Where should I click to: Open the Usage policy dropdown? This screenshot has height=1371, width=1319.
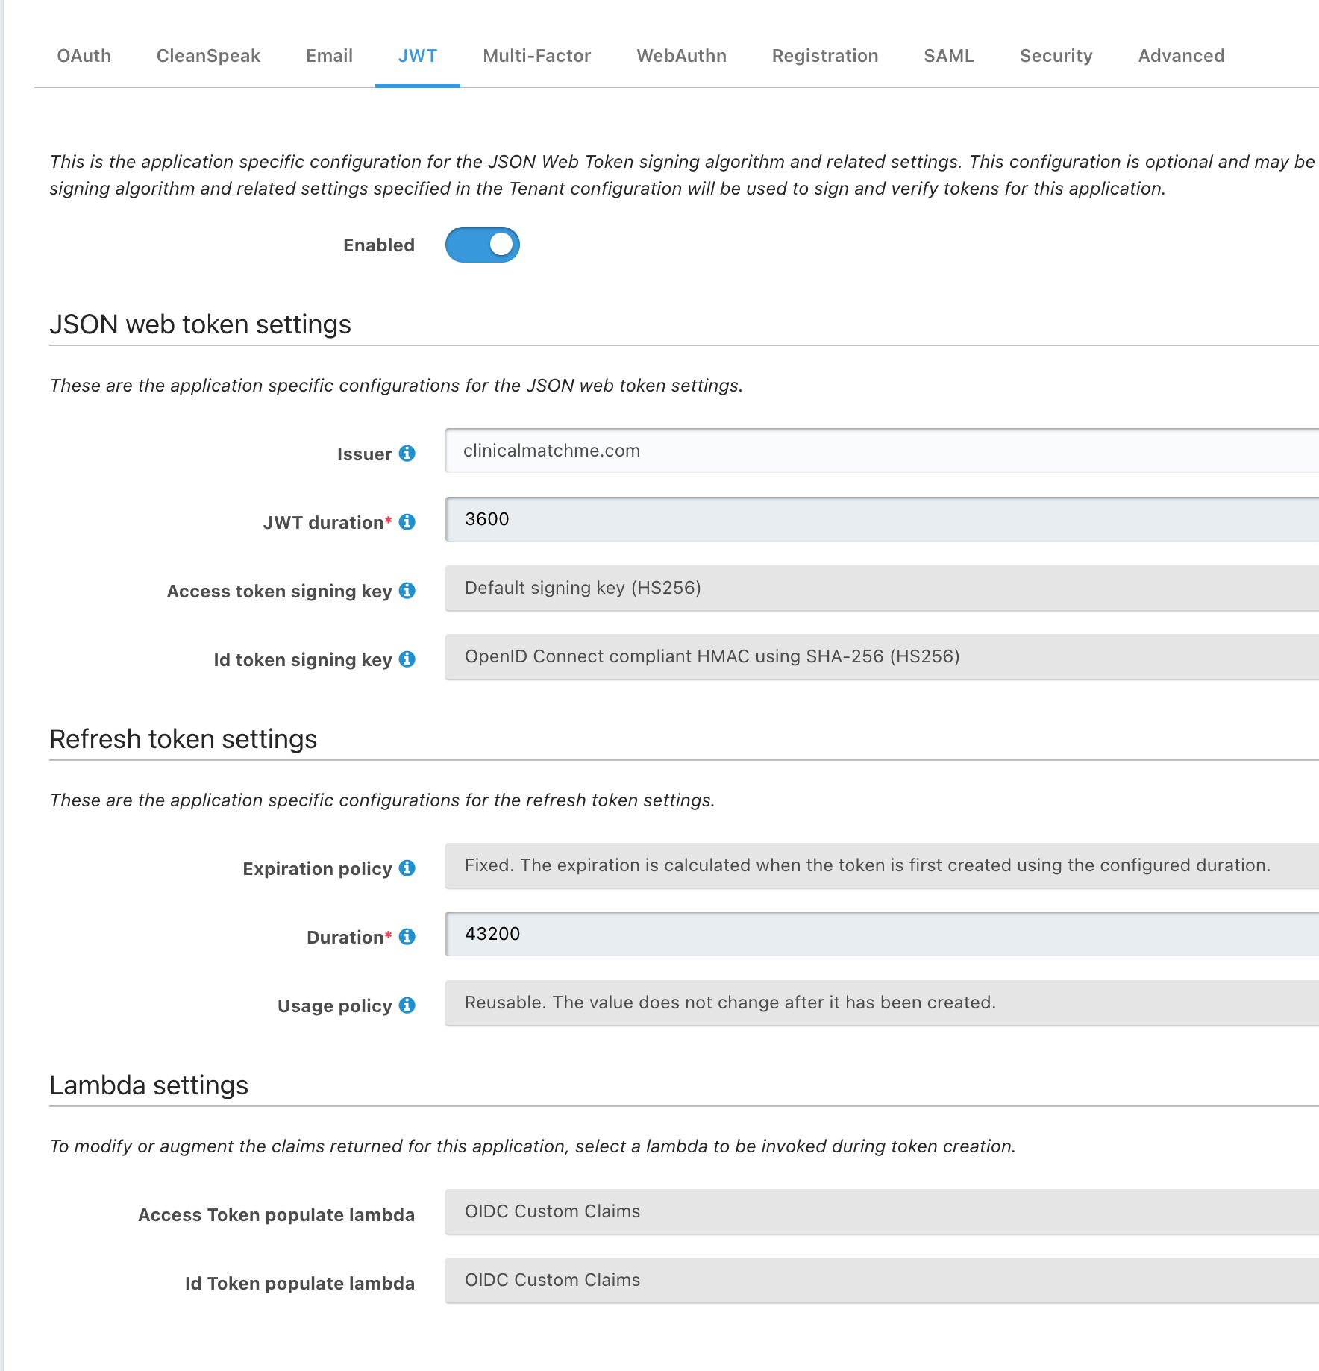coord(882,1003)
